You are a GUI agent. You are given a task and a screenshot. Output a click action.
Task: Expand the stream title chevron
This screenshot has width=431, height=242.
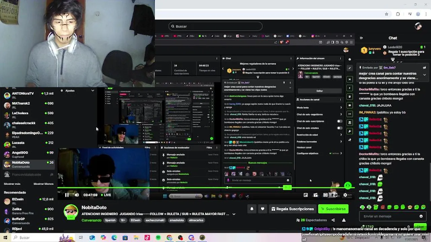(x=234, y=214)
